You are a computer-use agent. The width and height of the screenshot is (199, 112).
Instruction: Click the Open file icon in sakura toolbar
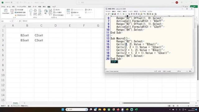[109, 14]
